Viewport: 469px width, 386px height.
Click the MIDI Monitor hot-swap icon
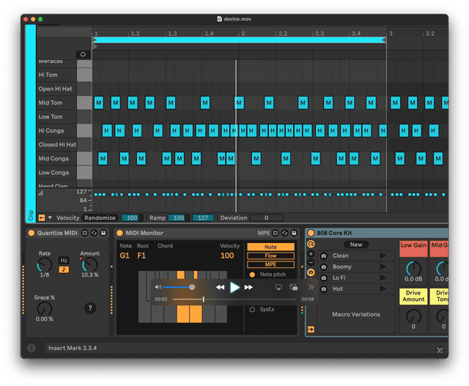click(285, 233)
